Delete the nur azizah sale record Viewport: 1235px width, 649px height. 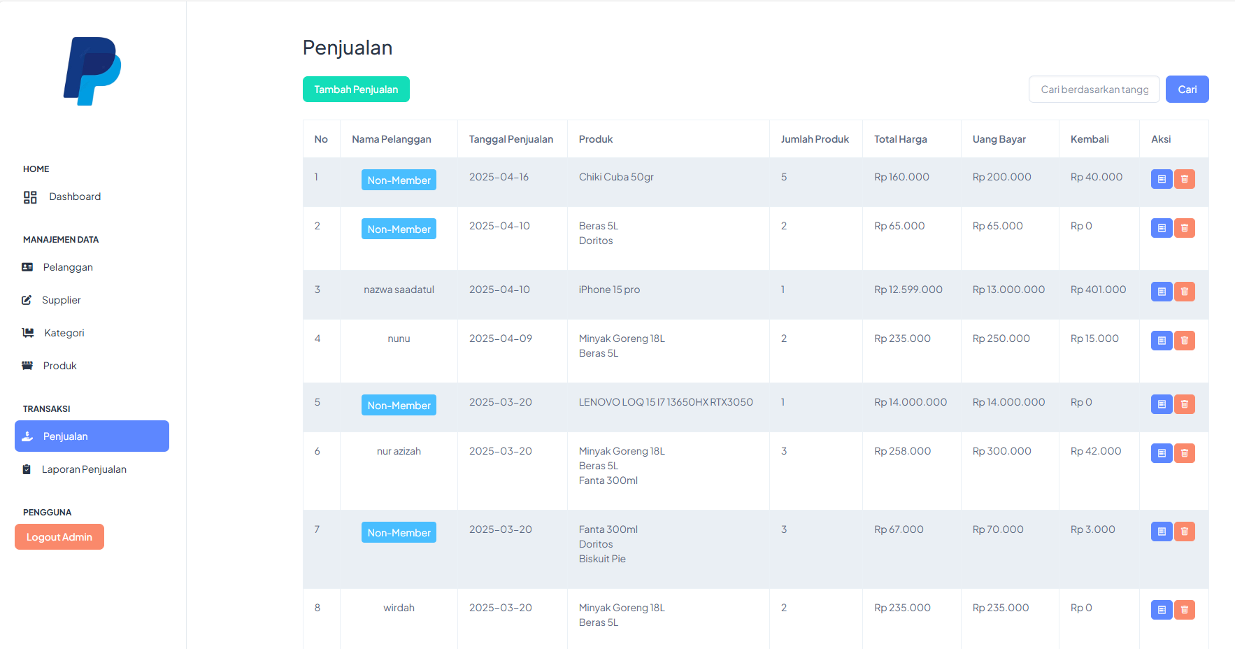(1185, 453)
